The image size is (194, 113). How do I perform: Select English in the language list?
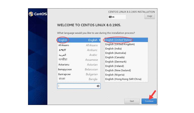(79, 40)
